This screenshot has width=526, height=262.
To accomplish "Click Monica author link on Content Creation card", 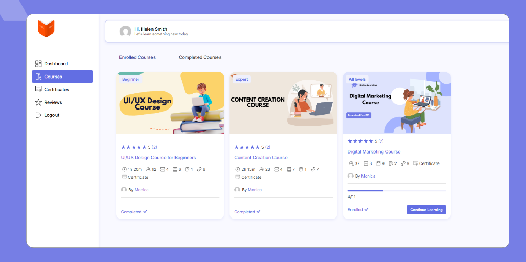I will click(x=255, y=190).
